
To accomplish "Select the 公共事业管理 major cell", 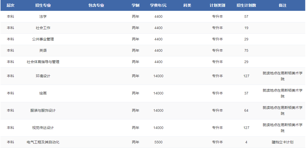I will coord(43,39).
